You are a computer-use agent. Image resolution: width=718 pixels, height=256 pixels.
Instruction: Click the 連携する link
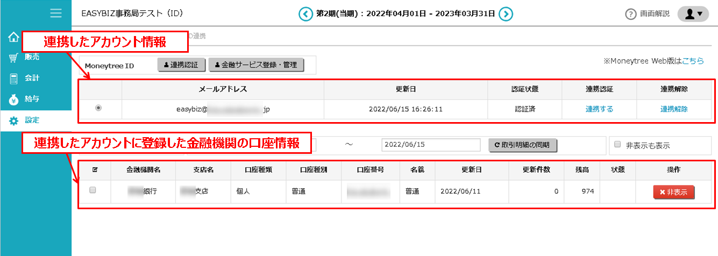pyautogui.click(x=599, y=109)
